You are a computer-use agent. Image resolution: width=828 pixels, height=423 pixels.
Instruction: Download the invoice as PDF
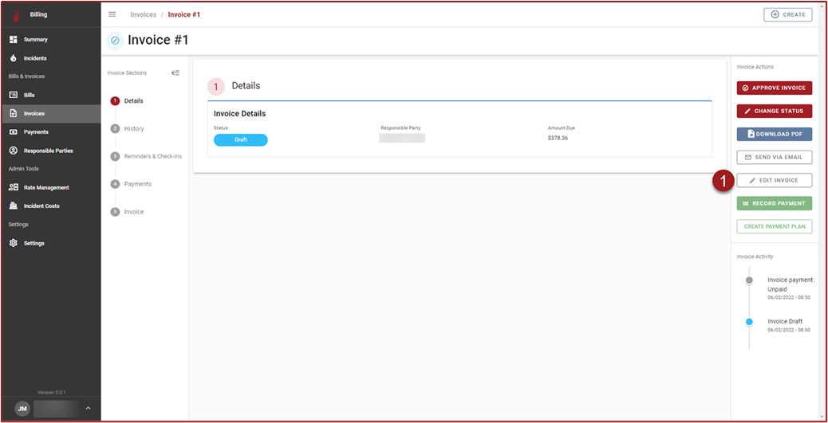[x=774, y=135]
